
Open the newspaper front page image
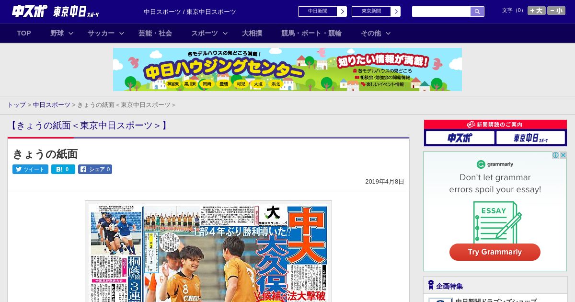tap(208, 252)
